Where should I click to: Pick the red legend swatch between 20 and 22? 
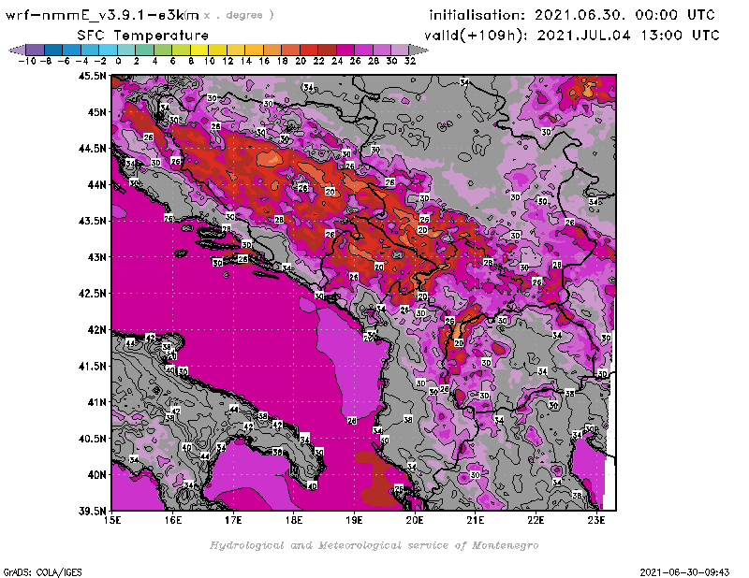tap(309, 50)
